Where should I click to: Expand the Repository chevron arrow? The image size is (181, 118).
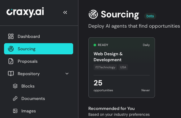tap(67, 74)
